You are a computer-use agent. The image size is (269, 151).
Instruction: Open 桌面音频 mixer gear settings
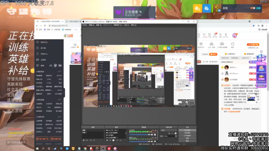(155, 135)
